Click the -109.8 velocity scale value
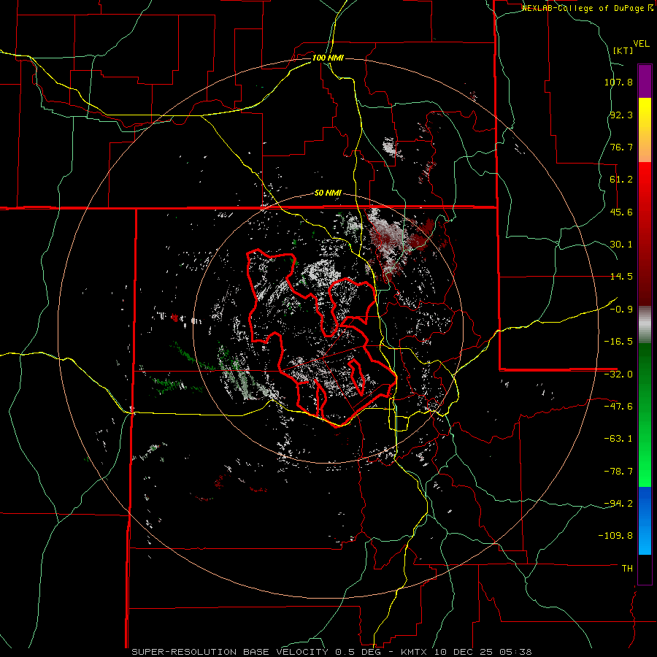 pos(615,536)
